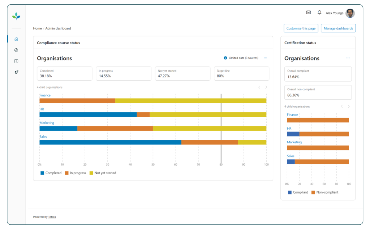Viewport: 370px width, 229px height.
Task: Click Certification status heading
Action: pyautogui.click(x=300, y=43)
